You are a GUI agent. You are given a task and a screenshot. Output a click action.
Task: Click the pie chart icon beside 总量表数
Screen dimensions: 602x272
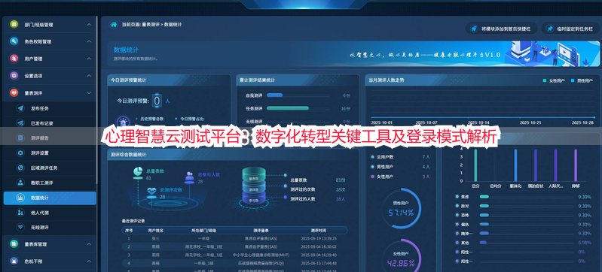(x=138, y=172)
